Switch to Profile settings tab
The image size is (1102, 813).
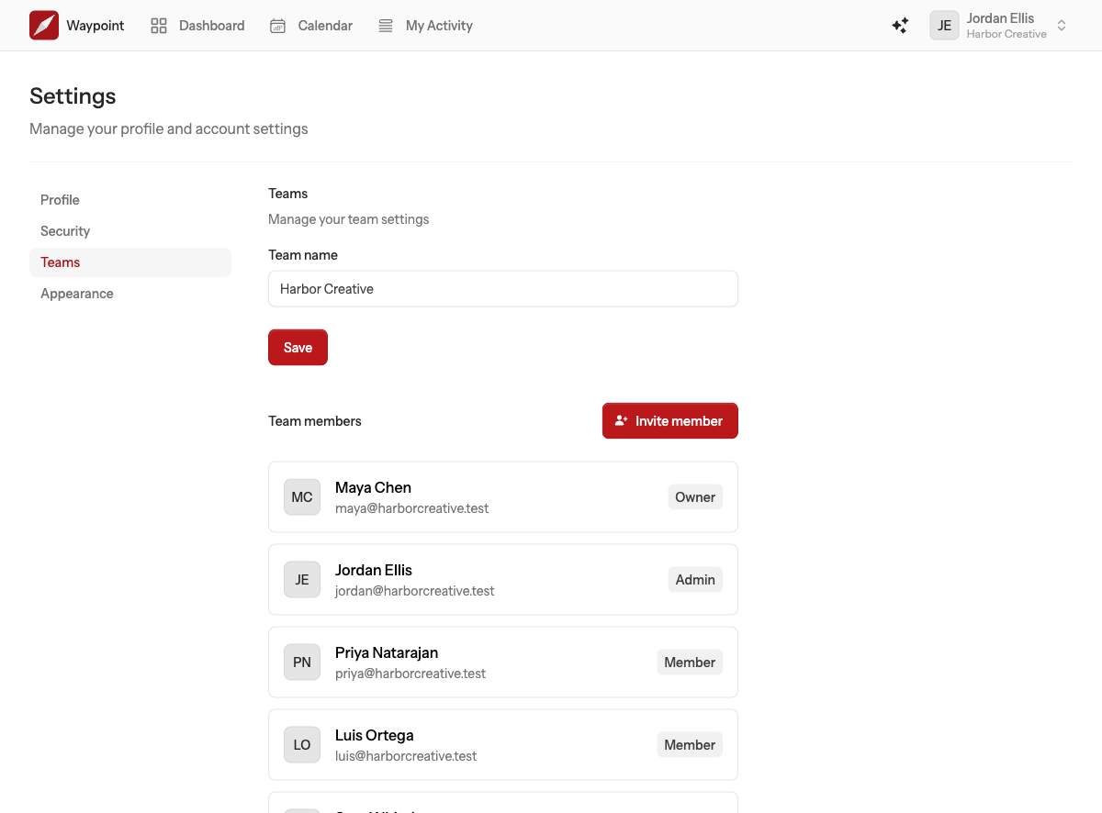tap(130, 200)
